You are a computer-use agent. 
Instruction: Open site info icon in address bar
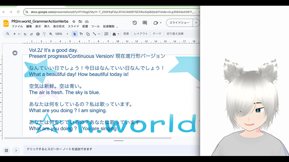pos(27,12)
